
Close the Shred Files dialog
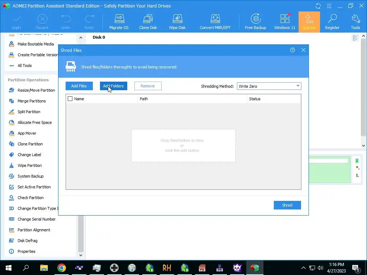click(x=303, y=50)
